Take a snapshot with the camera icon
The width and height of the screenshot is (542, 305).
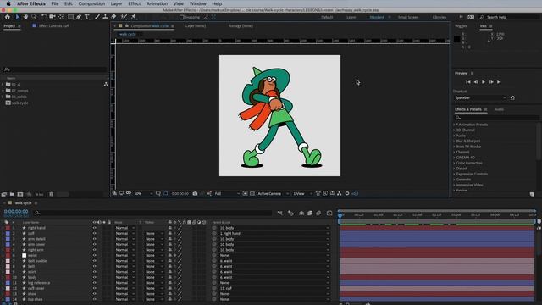click(x=195, y=194)
